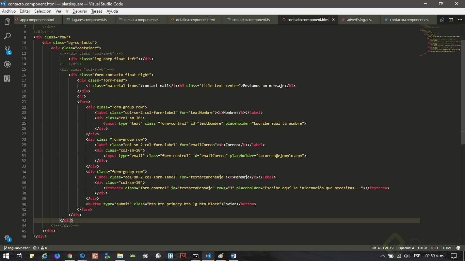This screenshot has height=261, width=465.
Task: Split the editor with the split icon
Action: 451,20
